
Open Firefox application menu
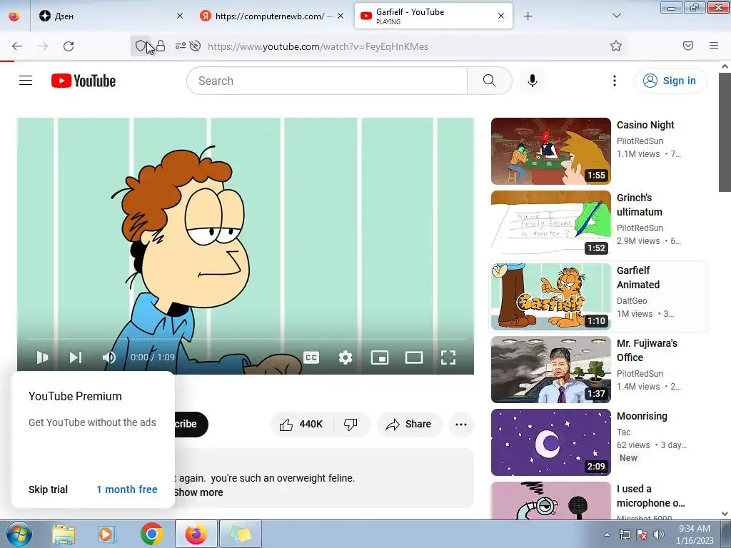click(714, 46)
